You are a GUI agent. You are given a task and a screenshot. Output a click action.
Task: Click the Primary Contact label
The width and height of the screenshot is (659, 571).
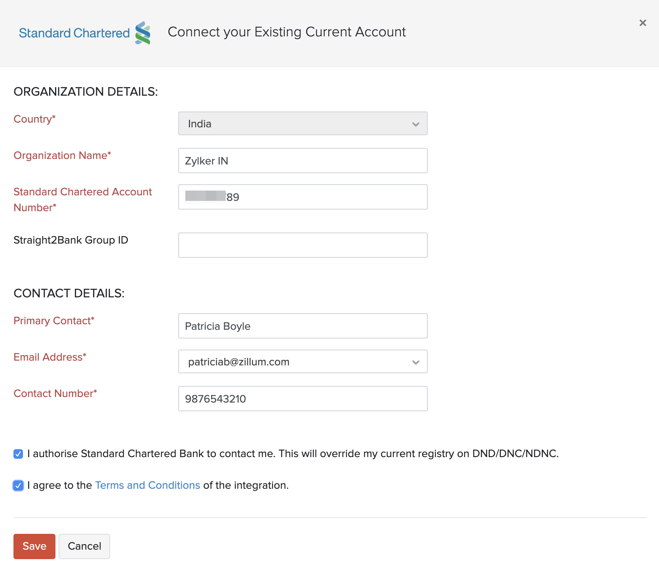(54, 321)
